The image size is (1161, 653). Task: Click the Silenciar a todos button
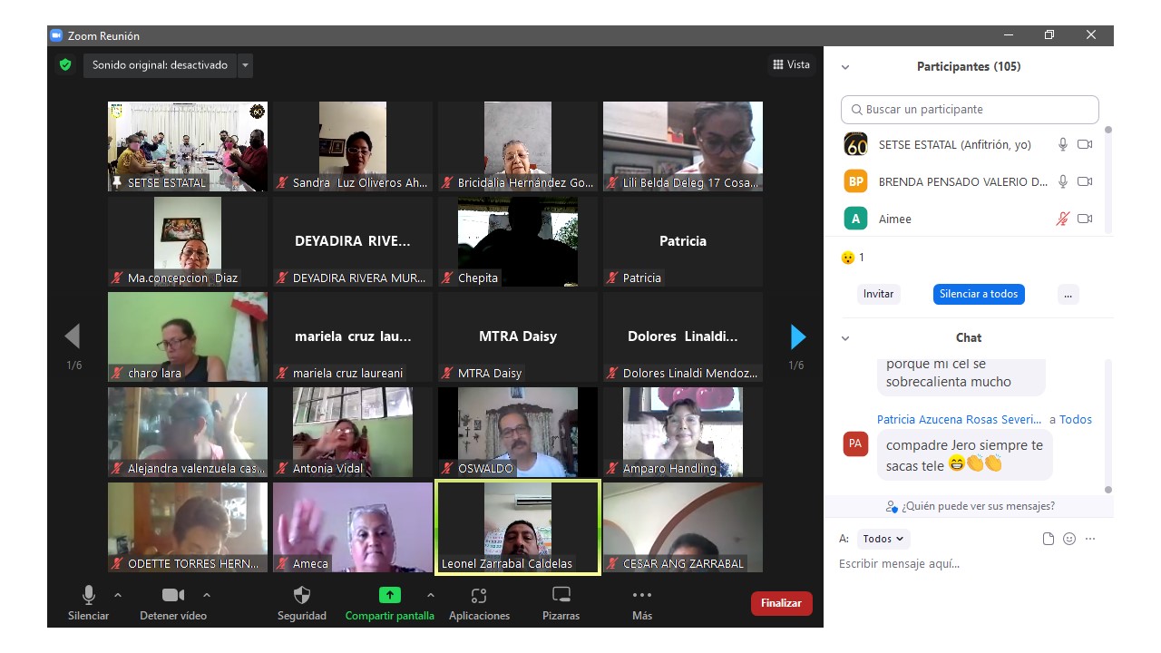pos(979,294)
